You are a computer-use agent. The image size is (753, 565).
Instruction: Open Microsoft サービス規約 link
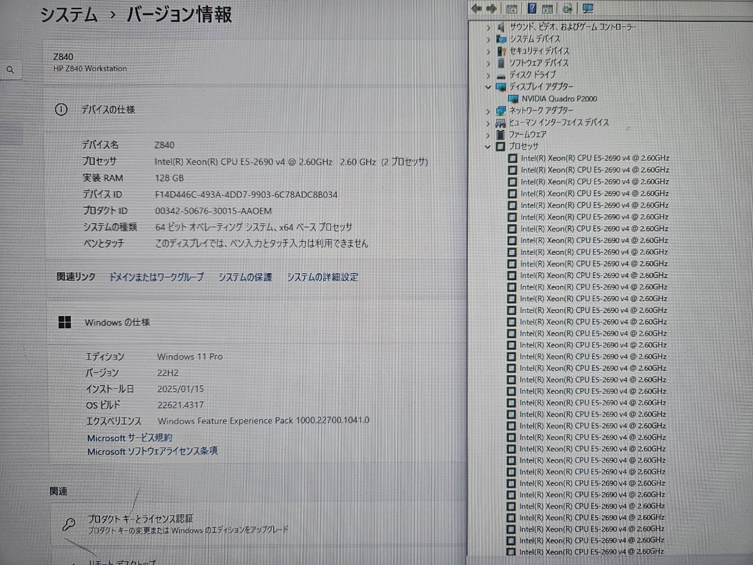point(130,438)
